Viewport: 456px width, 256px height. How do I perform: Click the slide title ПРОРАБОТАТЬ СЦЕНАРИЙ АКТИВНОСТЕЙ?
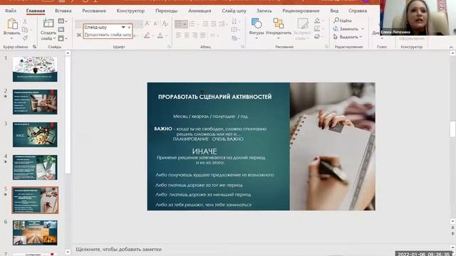click(215, 97)
